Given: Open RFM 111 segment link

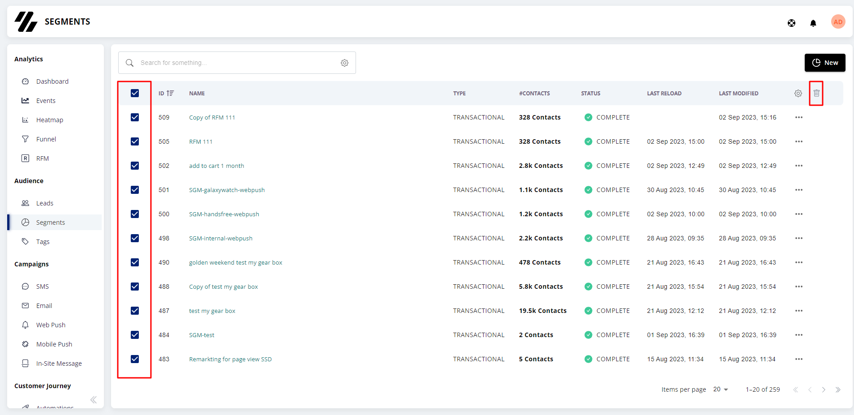Looking at the screenshot, I should coord(201,141).
